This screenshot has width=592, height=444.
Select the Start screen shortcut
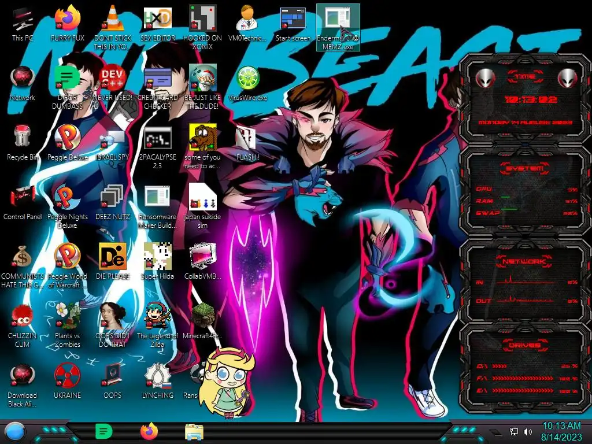tap(293, 24)
